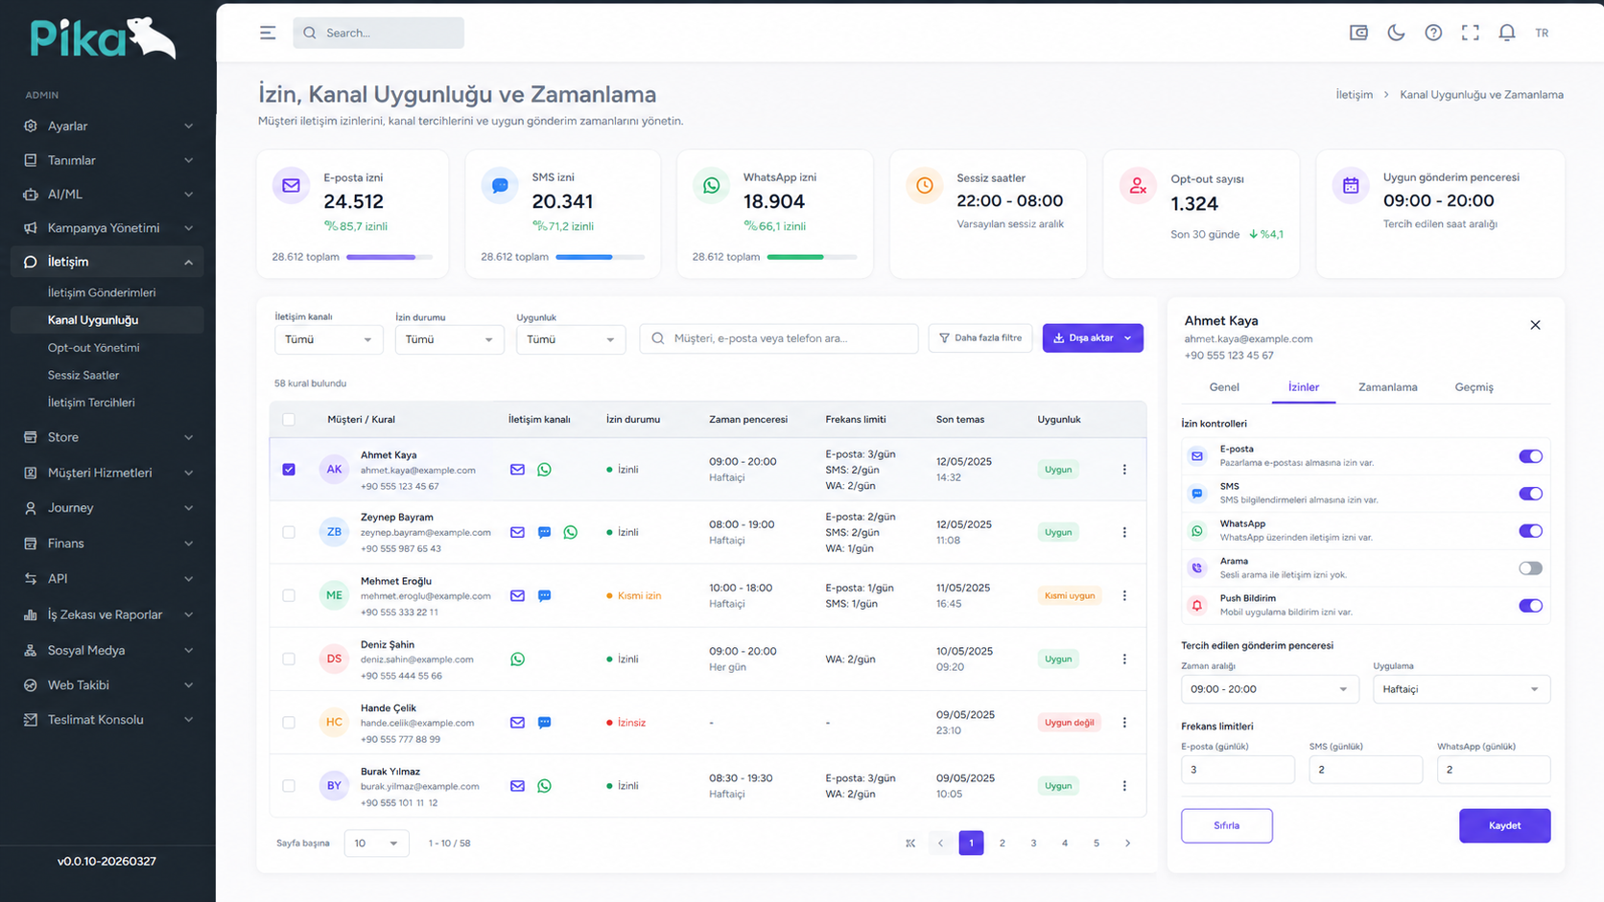Turn off the Push Bildirim toggle
The width and height of the screenshot is (1604, 902).
1530,606
